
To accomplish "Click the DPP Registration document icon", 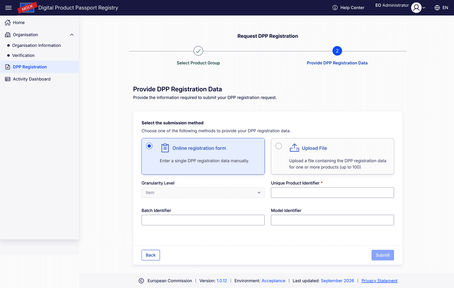I will coord(8,67).
